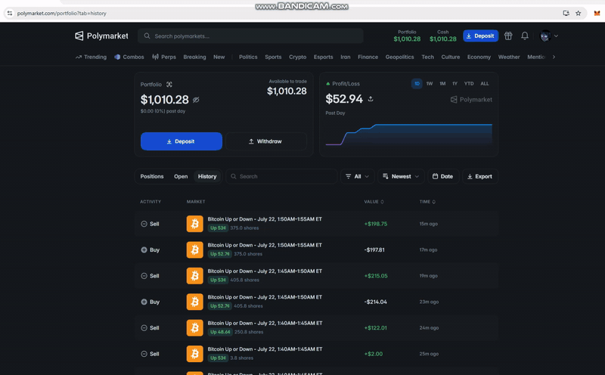Open the Date picker filter
The width and height of the screenshot is (605, 375).
coord(443,176)
